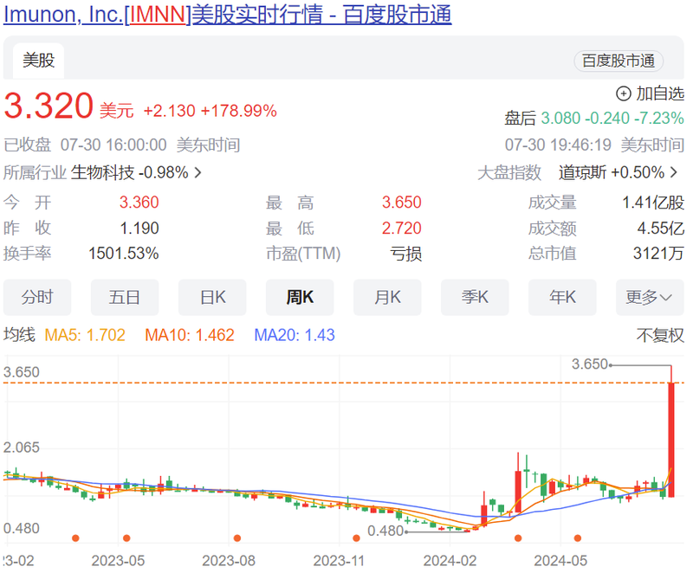This screenshot has width=693, height=573.
Task: Open the 更多 chart options dropdown
Action: click(x=651, y=297)
